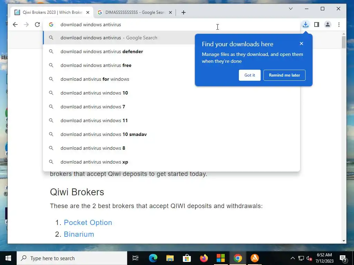This screenshot has height=265, width=354.
Task: Open a new tab with the plus button
Action: [x=184, y=12]
